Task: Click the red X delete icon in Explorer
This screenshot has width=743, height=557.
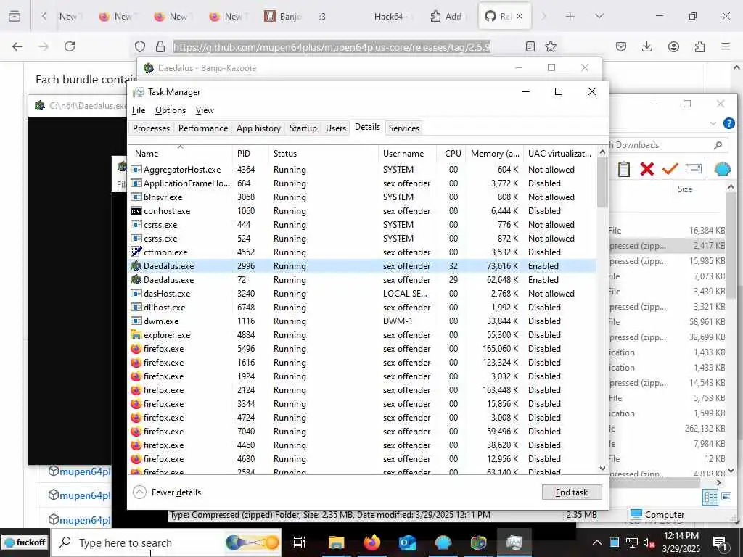Action: (x=646, y=169)
